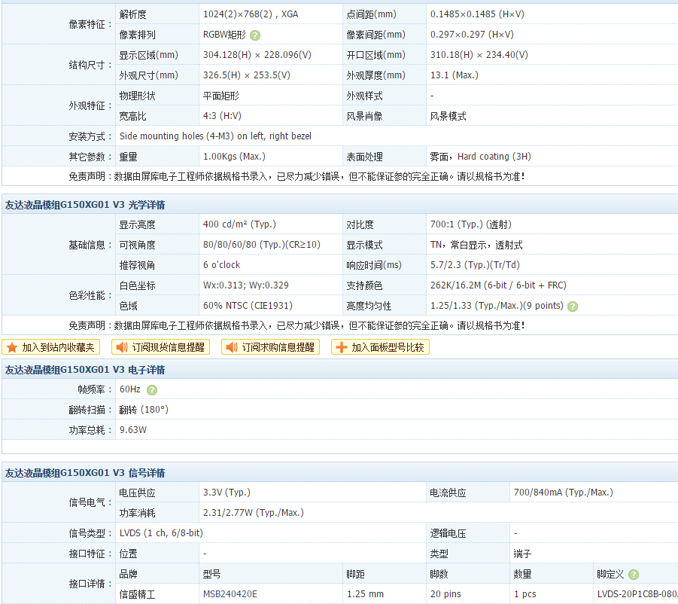Viewport: 678px width, 604px height.
Task: Click display mode TN, 常白显示, 透射式
Action: (x=476, y=245)
